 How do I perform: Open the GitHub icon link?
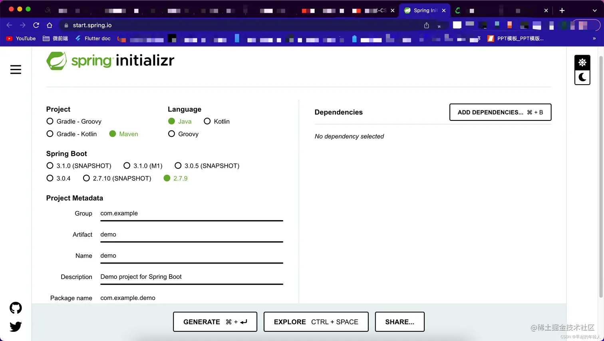point(16,308)
